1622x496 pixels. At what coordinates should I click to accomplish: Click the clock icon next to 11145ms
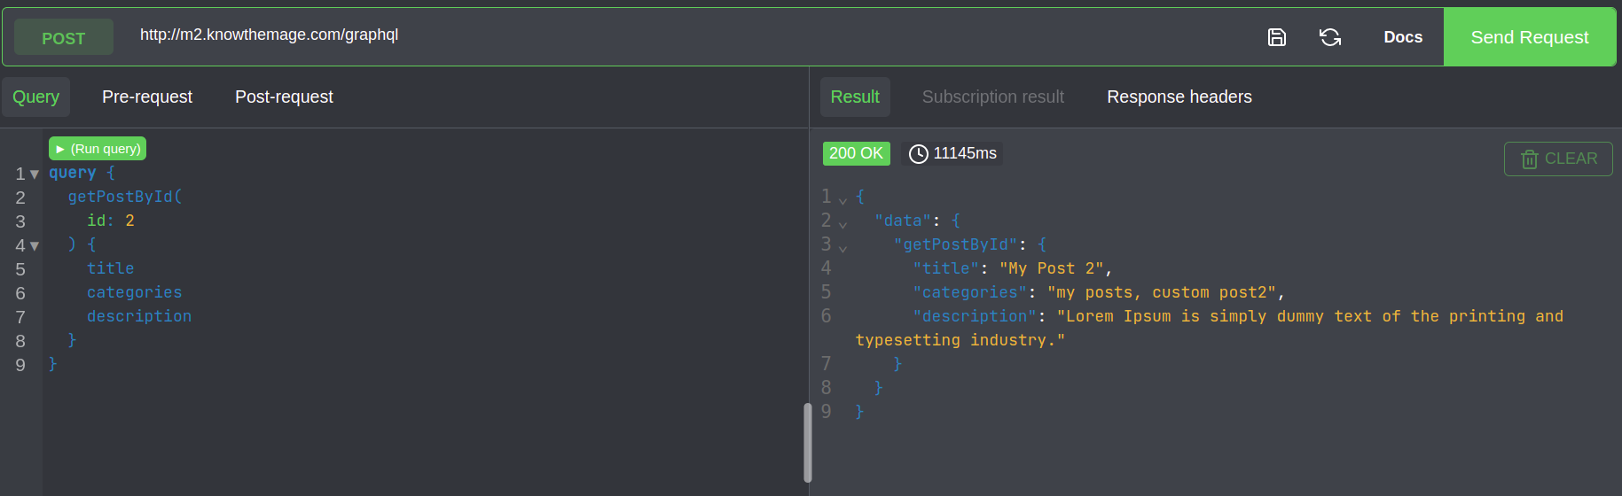tap(919, 154)
